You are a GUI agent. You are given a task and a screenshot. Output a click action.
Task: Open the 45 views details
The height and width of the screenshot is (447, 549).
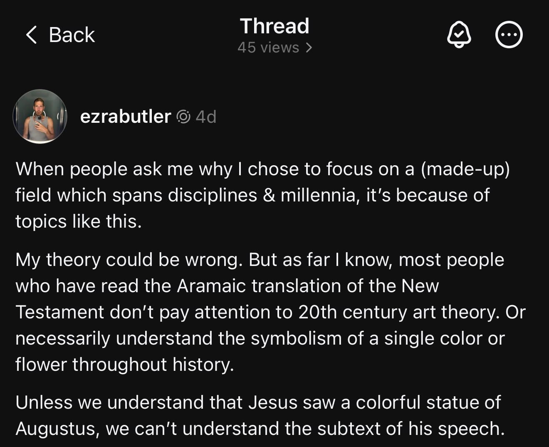click(268, 47)
